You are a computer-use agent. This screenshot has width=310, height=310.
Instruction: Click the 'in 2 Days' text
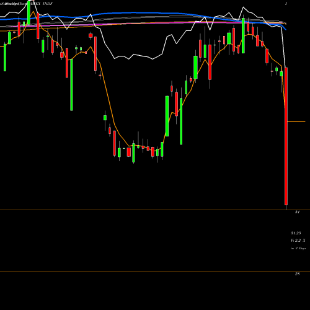298,248
